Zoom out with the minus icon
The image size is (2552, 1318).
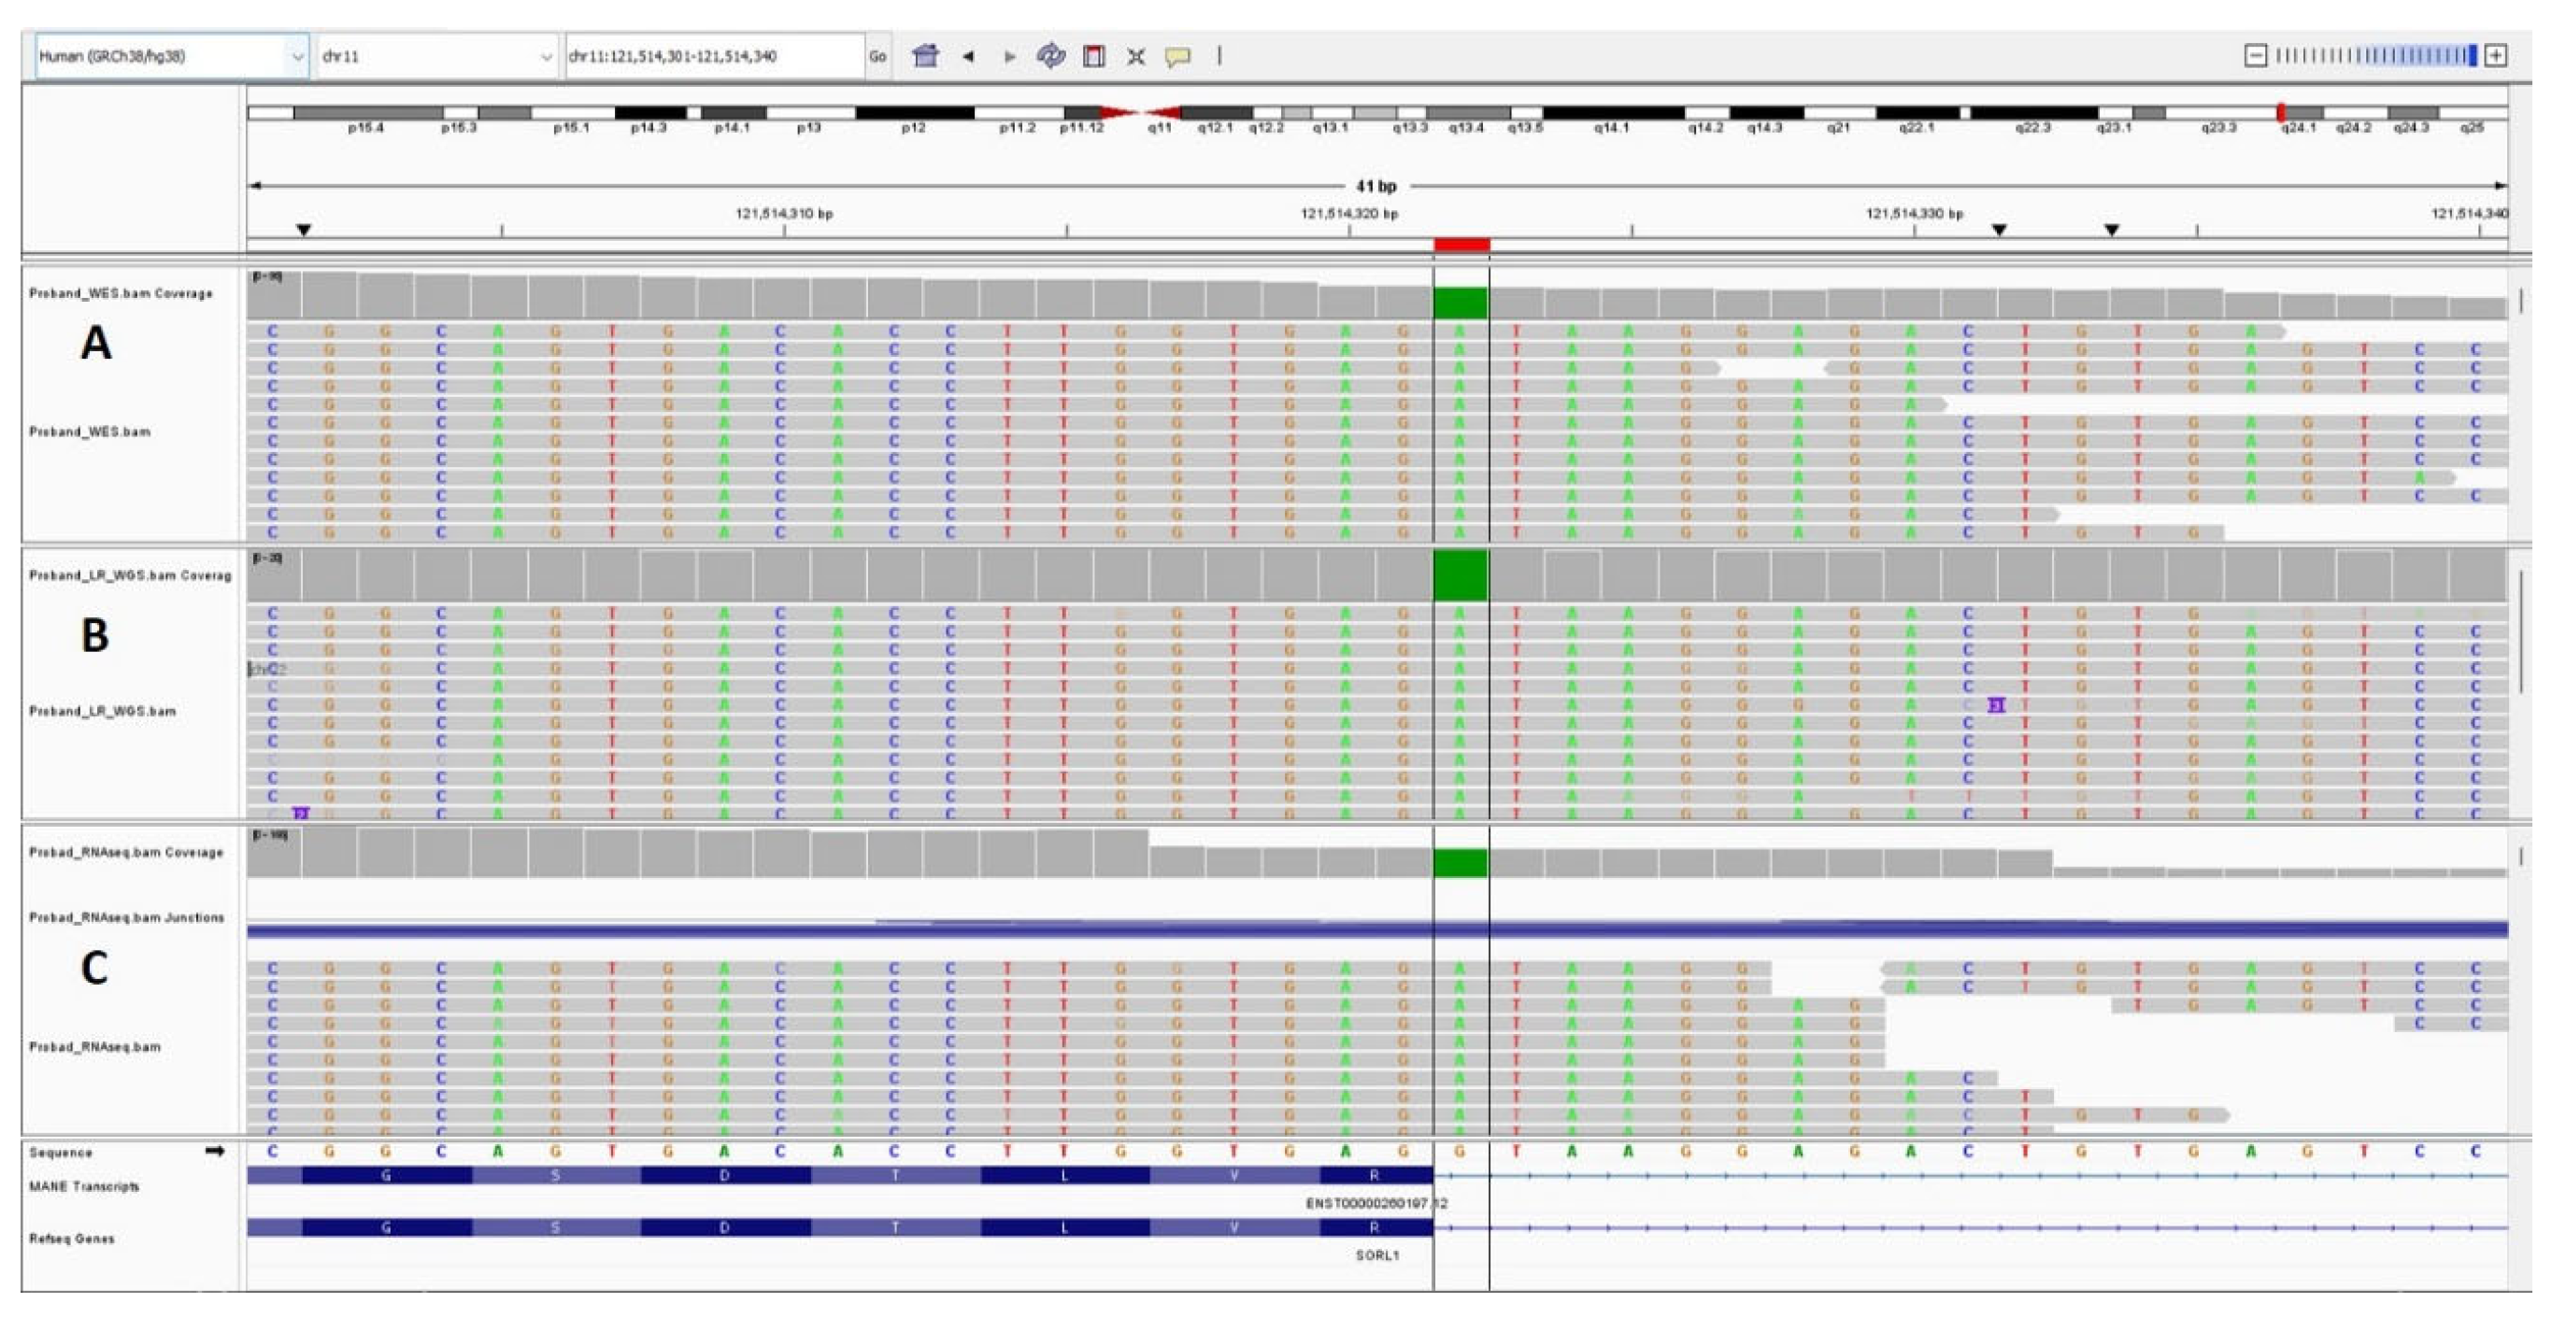click(x=2255, y=55)
